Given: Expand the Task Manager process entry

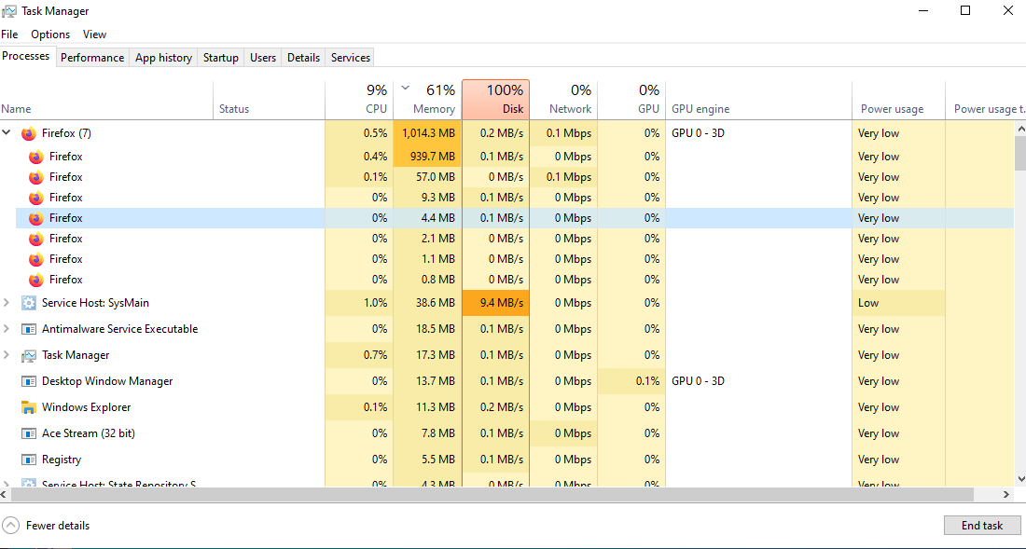Looking at the screenshot, I should point(7,355).
